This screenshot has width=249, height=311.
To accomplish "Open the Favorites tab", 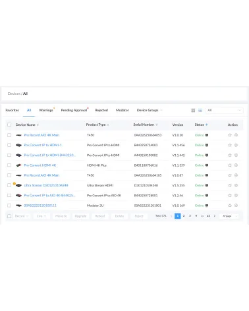I will click(13, 110).
